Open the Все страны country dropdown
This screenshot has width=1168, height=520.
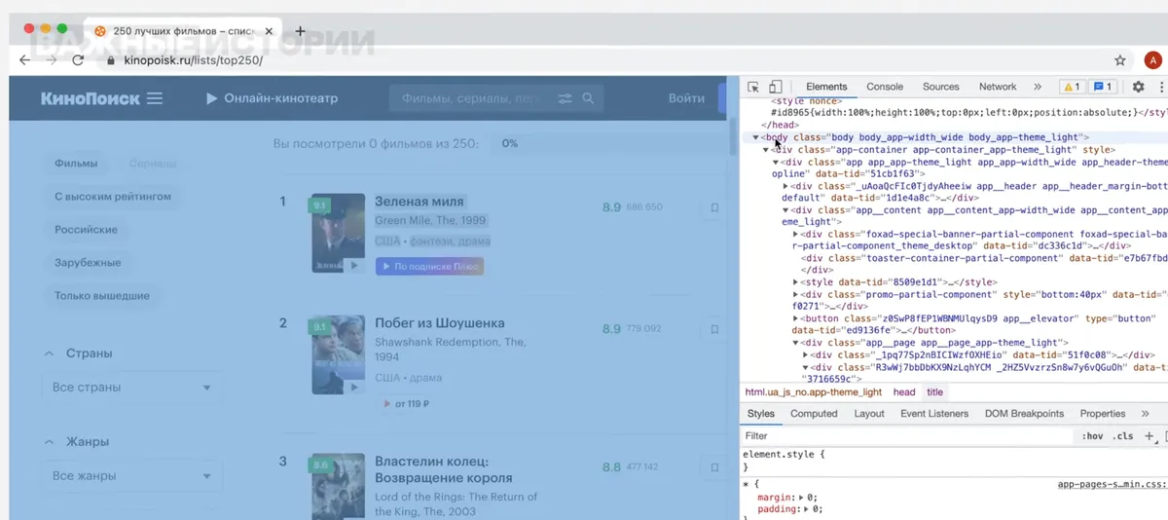132,388
